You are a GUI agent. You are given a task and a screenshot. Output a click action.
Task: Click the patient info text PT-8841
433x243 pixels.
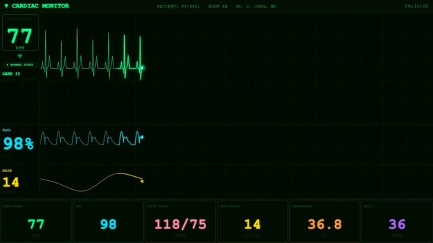tap(190, 6)
